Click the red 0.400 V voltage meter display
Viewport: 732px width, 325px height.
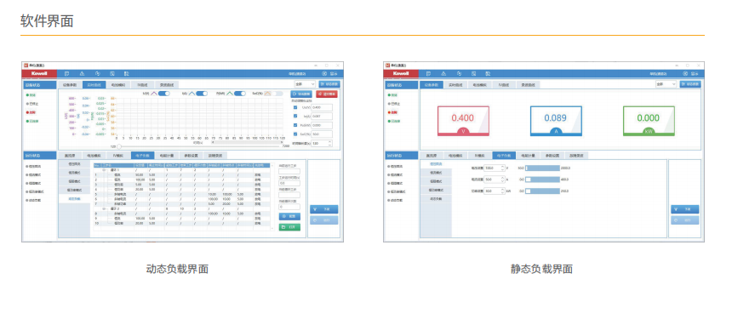coord(463,121)
